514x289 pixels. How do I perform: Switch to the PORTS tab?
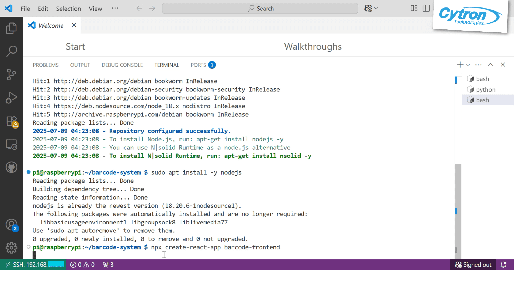point(198,65)
